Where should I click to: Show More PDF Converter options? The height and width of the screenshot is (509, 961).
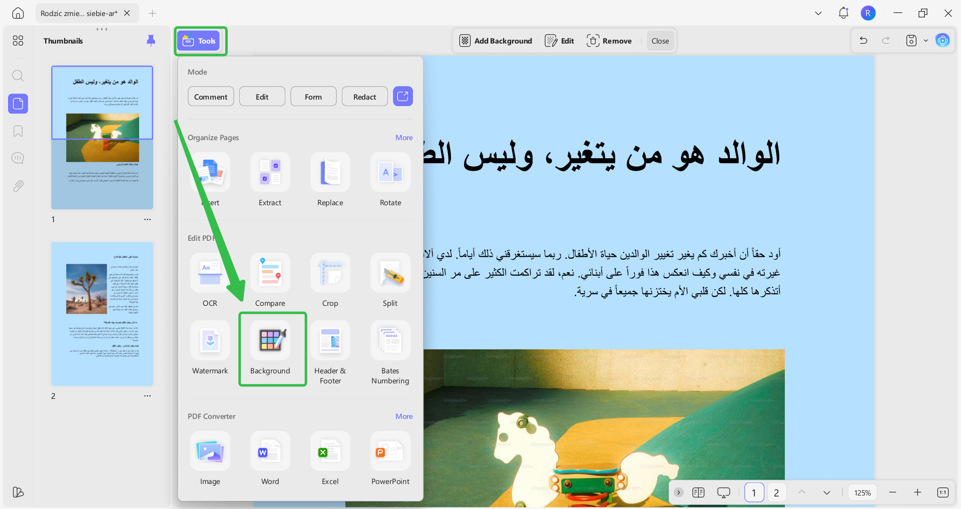coord(404,416)
